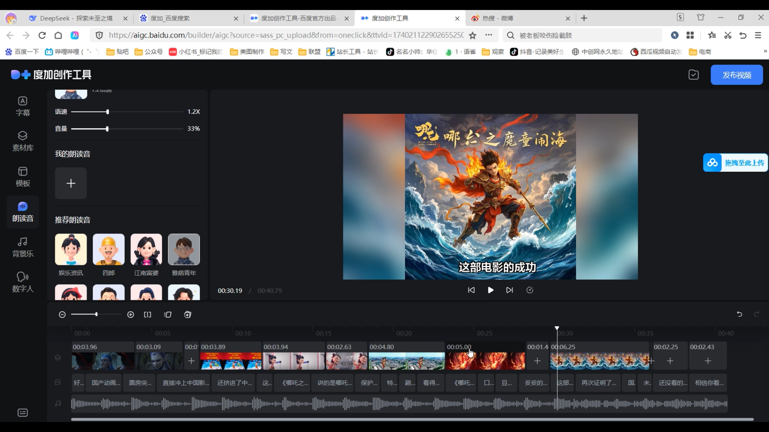Click timeline zoom in plus icon
769x432 pixels.
pos(131,315)
